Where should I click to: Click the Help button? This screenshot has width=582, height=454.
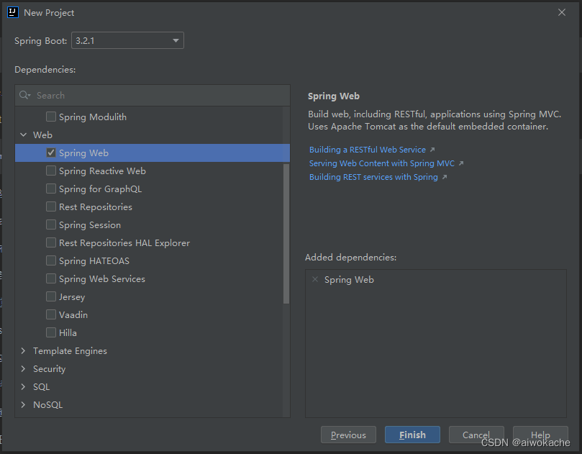(x=540, y=435)
